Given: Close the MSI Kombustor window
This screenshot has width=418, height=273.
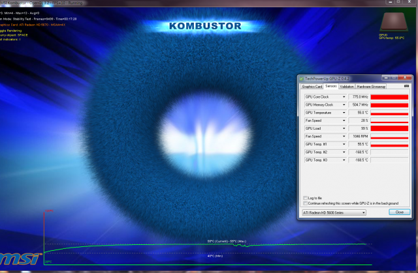Looking at the screenshot, I should click(x=410, y=2).
